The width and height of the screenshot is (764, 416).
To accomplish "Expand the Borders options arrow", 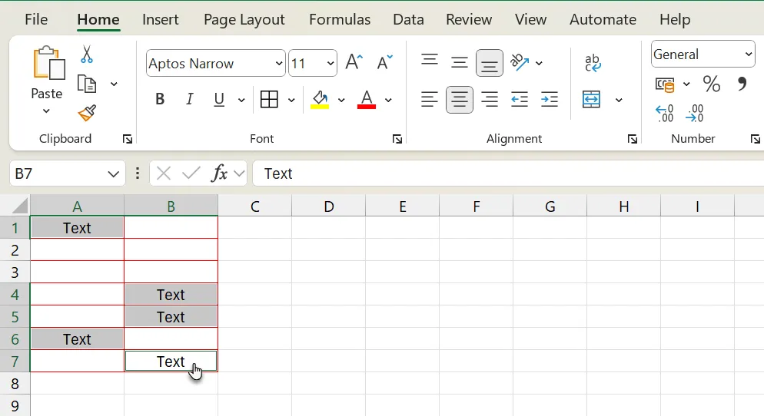I will tap(291, 101).
